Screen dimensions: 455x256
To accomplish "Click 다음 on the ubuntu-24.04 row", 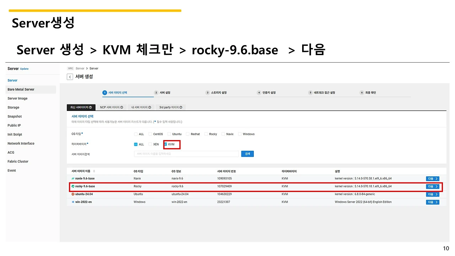I will 433,194.
